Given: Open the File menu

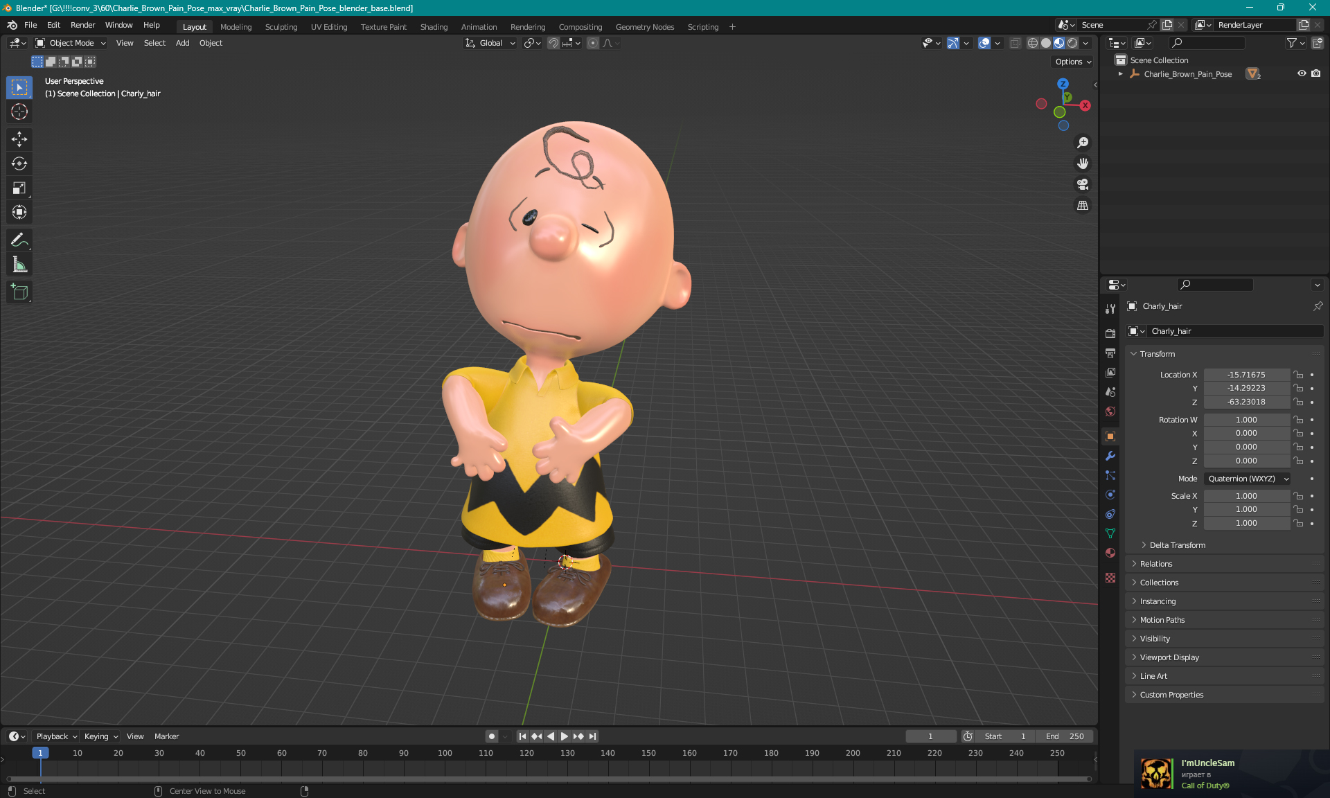Looking at the screenshot, I should click(x=30, y=25).
